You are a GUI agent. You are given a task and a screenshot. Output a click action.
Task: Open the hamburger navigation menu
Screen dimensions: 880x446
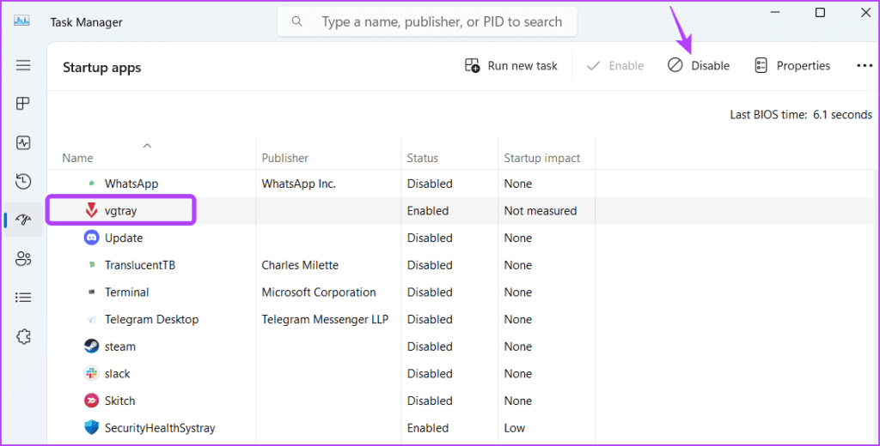23,65
